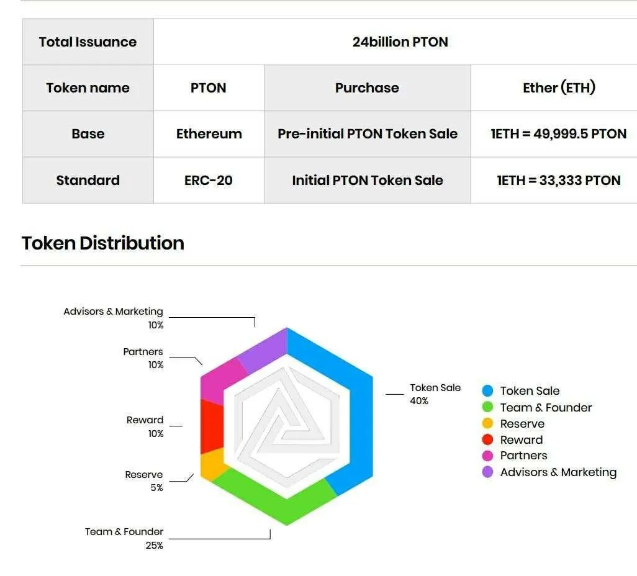Click 'Partners' legend text
The image size is (637, 576).
click(x=523, y=456)
